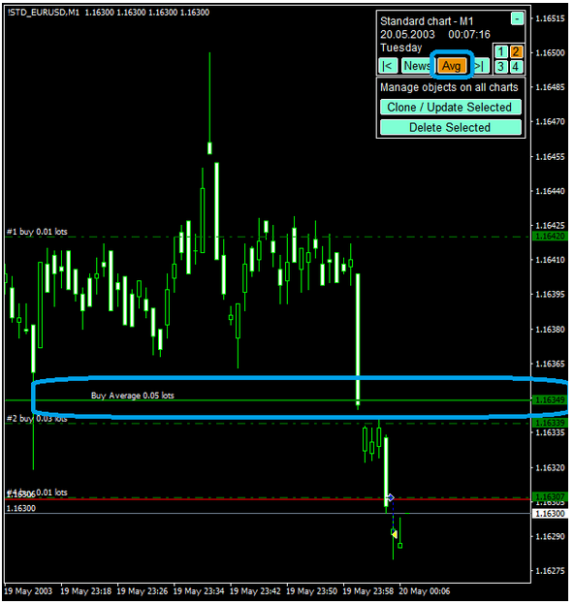Switch to chart layout 3
This screenshot has height=604, width=574.
pos(500,67)
